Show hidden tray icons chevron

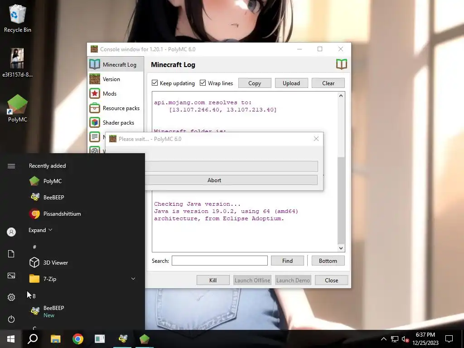click(x=383, y=339)
